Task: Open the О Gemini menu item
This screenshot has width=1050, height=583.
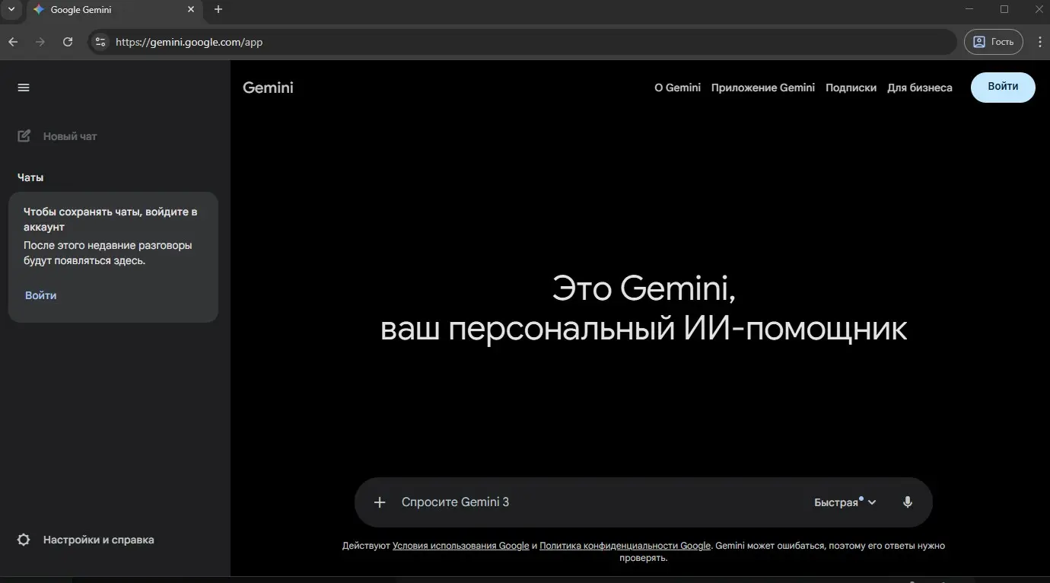Action: pos(677,88)
